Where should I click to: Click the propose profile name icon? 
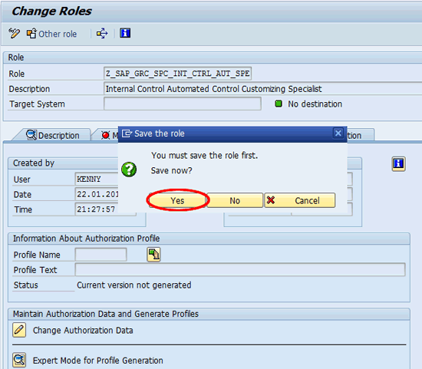[x=153, y=255]
